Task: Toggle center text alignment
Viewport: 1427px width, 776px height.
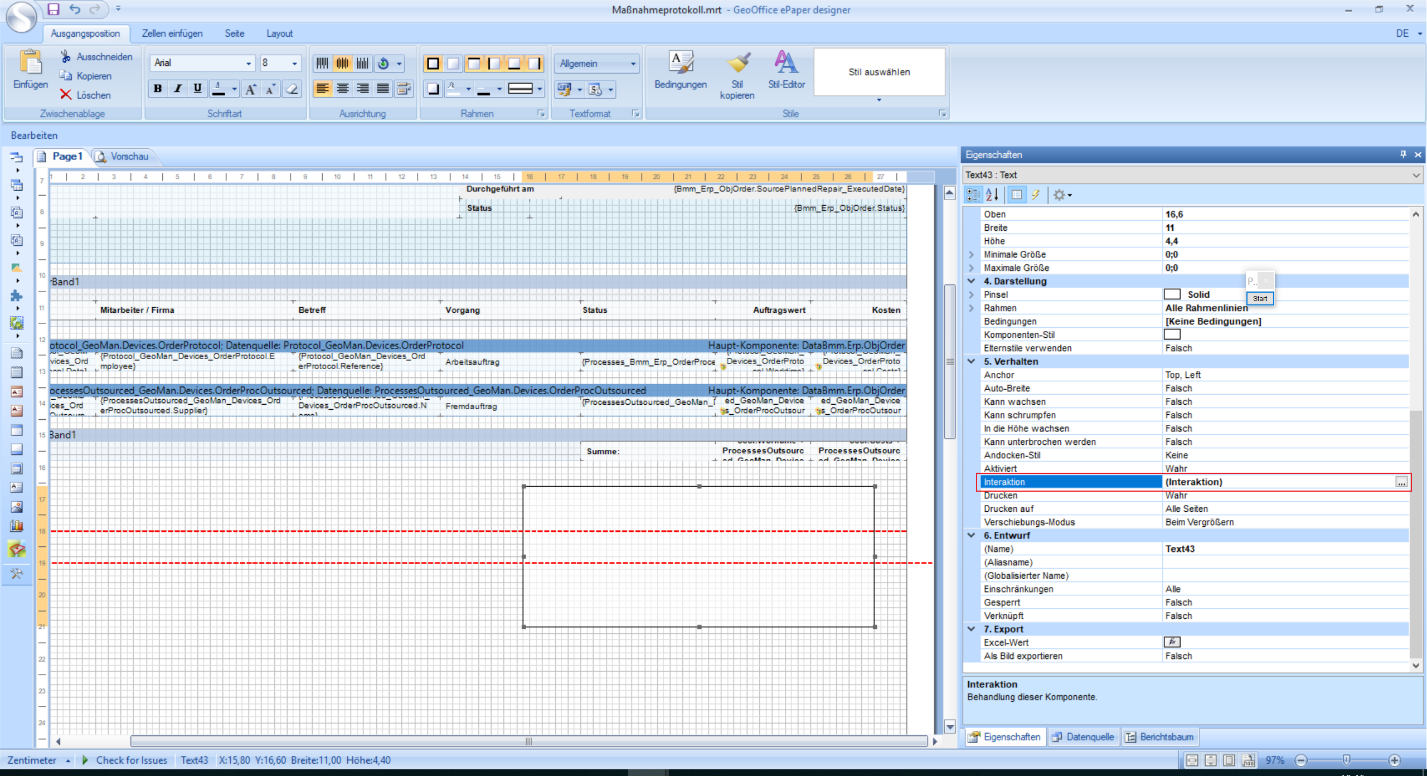Action: (343, 89)
